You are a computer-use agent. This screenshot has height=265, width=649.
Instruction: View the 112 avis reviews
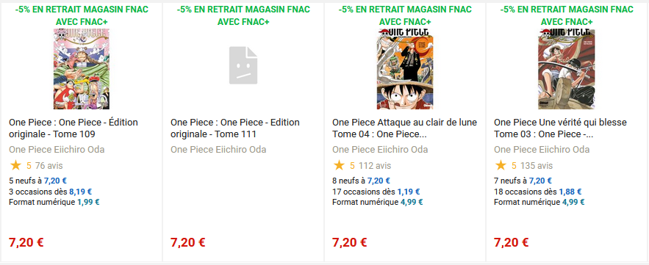(x=375, y=166)
